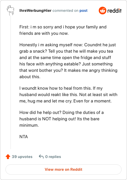Click the "0 replies" label
Screen dimensions: 127x180
click(x=53, y=157)
